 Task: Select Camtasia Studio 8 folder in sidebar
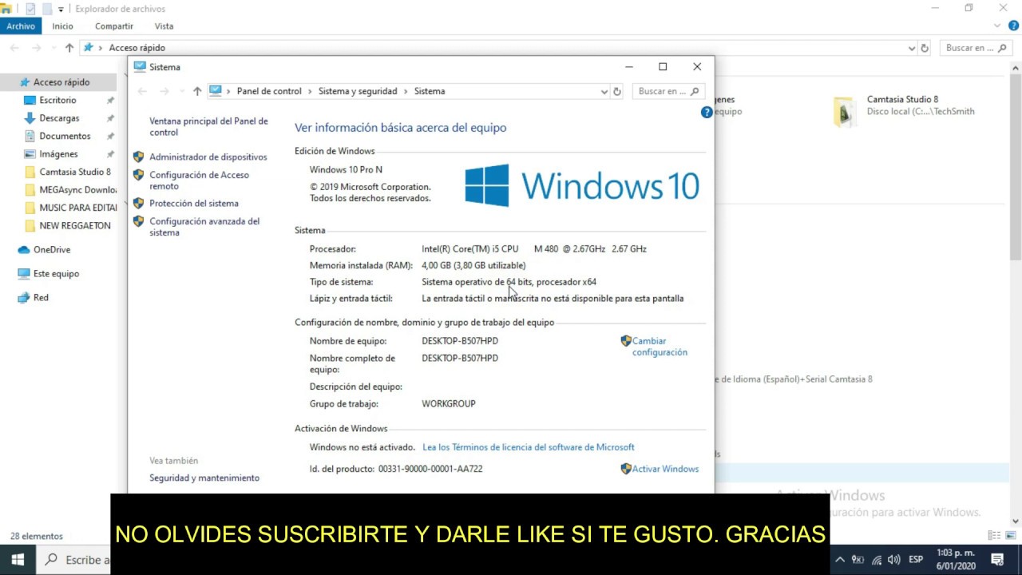75,172
